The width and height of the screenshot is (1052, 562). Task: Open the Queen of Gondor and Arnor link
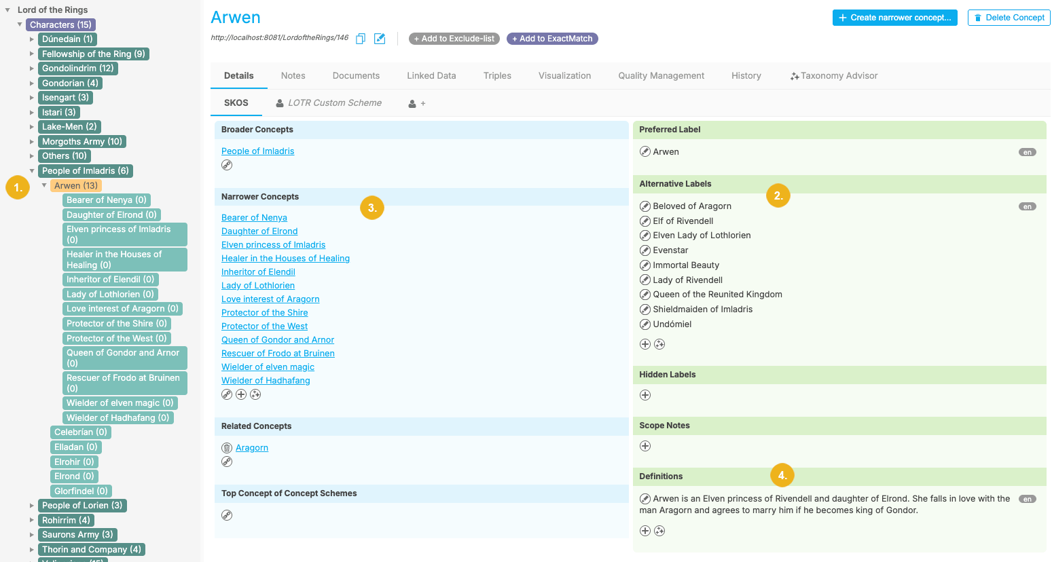(277, 340)
